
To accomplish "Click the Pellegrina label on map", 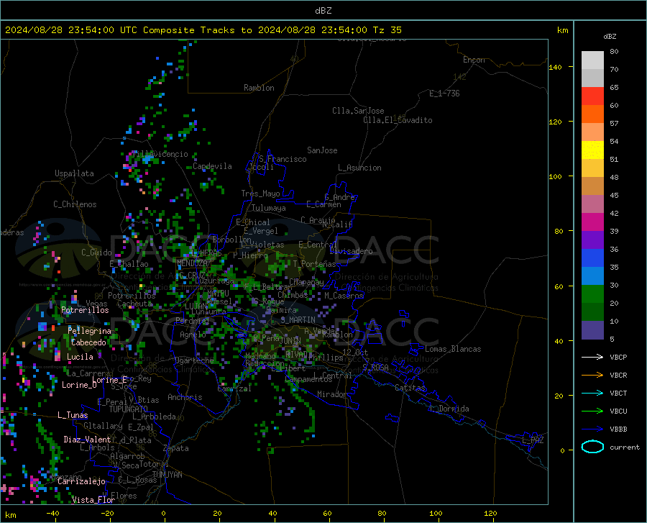I will pos(90,331).
